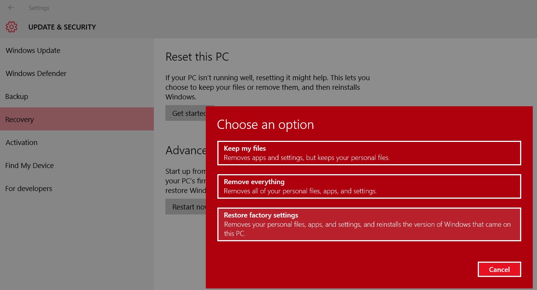Click the Restart now button
Image resolution: width=537 pixels, height=290 pixels.
(185, 207)
